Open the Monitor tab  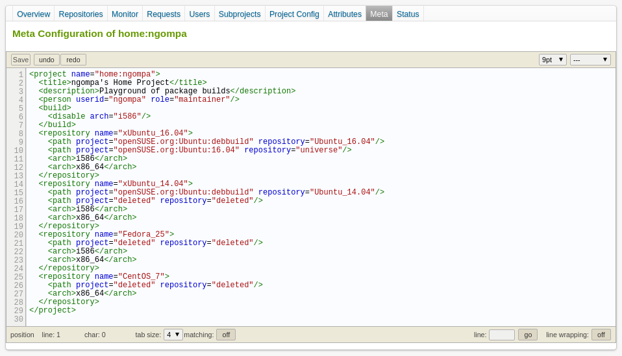coord(125,14)
